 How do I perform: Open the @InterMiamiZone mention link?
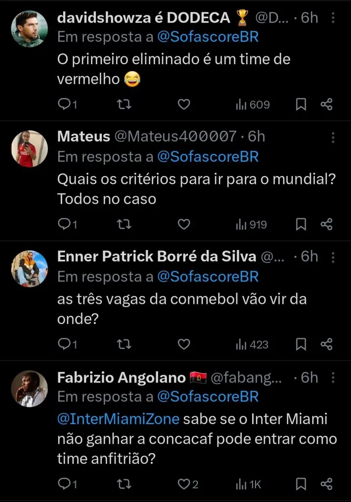(x=118, y=420)
